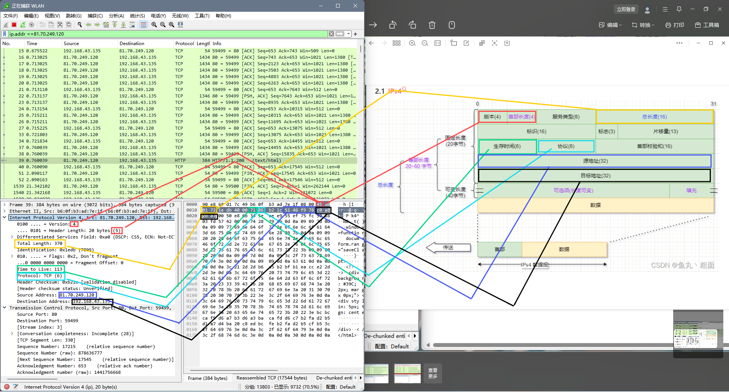Click 查看更多 thumbnail button
Screen dimensions: 729x392
tap(433, 373)
